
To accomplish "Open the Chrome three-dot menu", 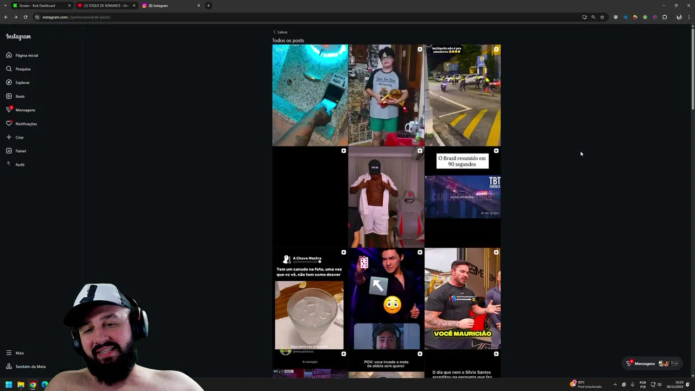I will click(688, 17).
